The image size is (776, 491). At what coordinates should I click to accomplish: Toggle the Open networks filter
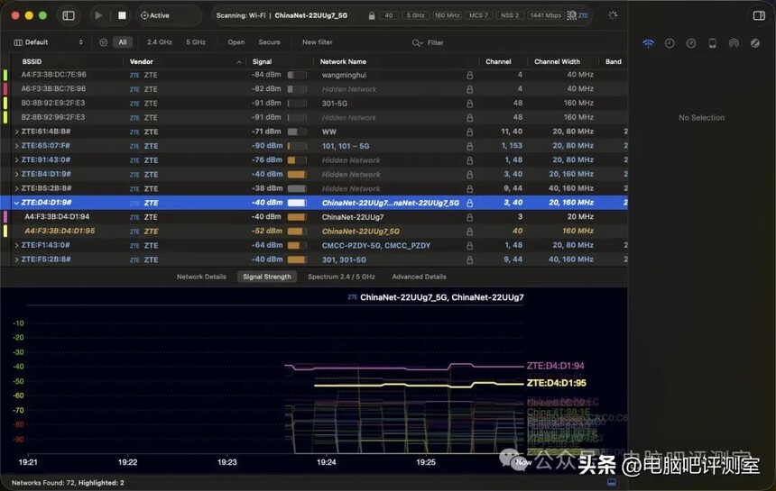pyautogui.click(x=236, y=42)
